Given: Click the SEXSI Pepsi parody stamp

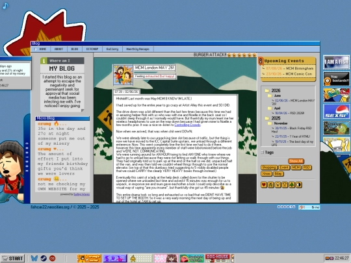Looking at the screenshot, I should (336, 112).
